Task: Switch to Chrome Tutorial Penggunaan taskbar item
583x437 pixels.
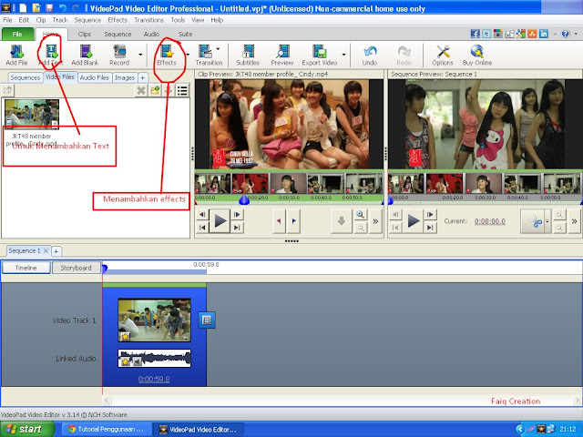Action: [x=107, y=429]
